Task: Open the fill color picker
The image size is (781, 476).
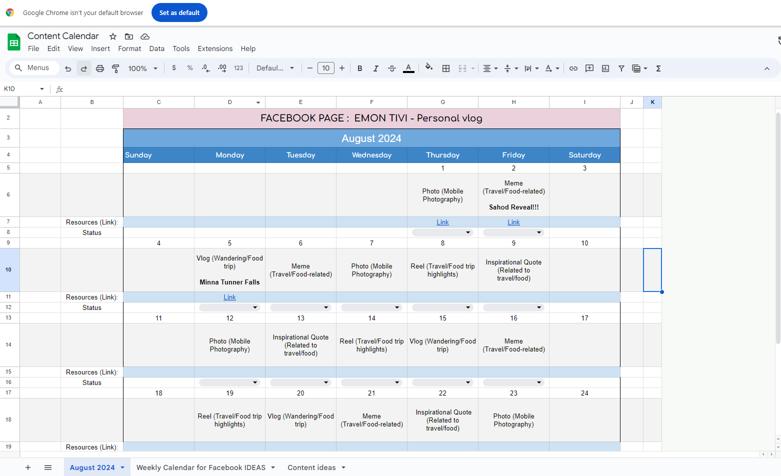Action: coord(428,67)
